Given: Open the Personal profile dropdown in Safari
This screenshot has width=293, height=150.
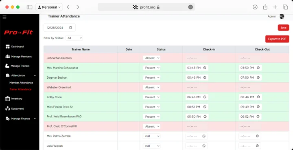Looking at the screenshot, I should click(x=49, y=7).
